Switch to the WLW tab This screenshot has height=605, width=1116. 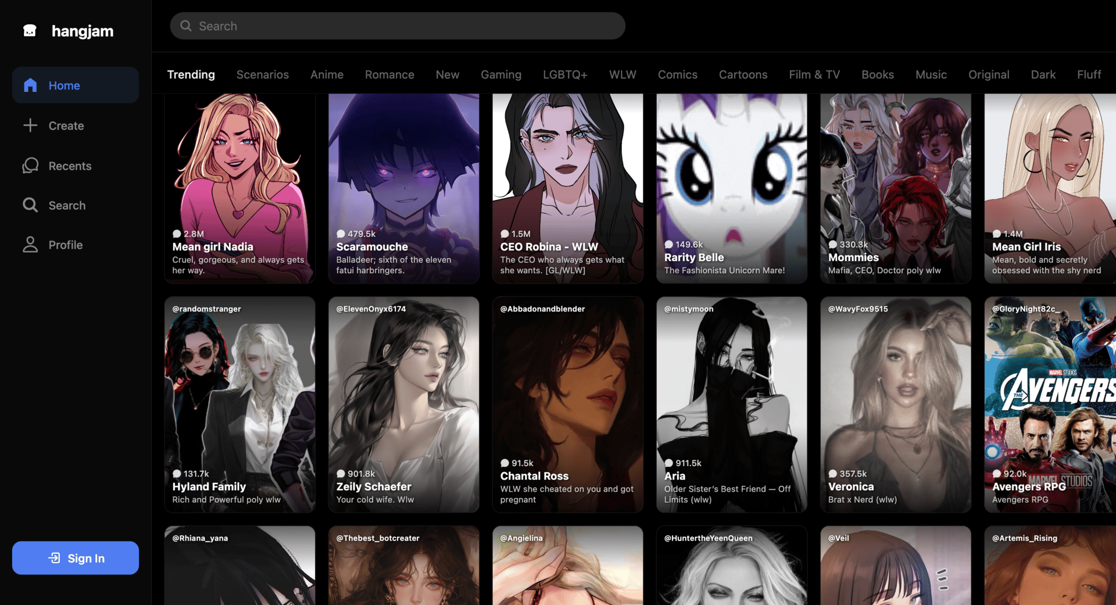623,74
